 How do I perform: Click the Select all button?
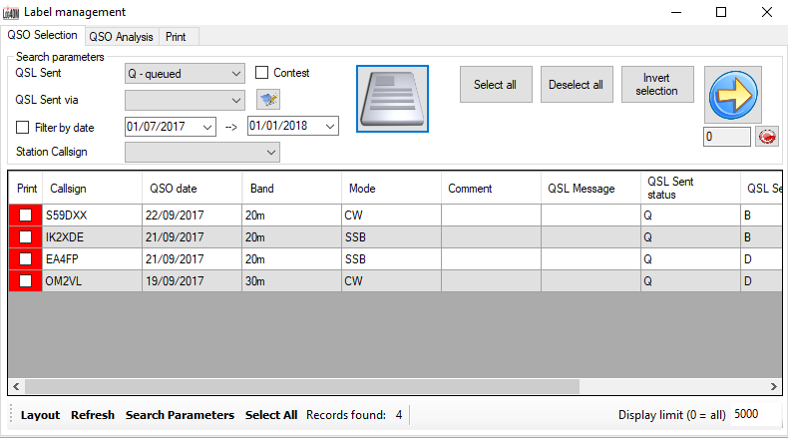click(496, 85)
